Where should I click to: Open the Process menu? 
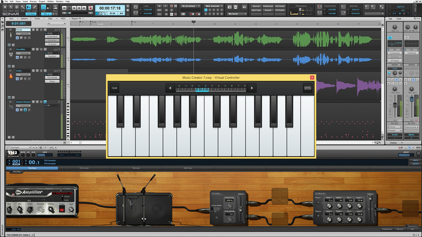click(33, 2)
